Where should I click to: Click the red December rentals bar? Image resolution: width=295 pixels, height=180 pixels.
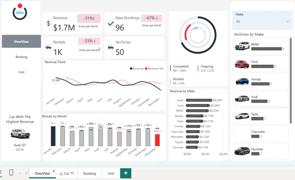pos(157,140)
